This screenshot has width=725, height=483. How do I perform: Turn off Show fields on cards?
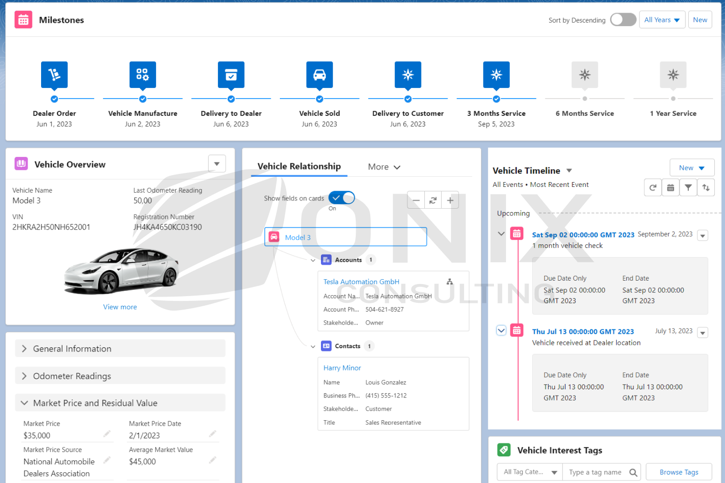coord(342,198)
